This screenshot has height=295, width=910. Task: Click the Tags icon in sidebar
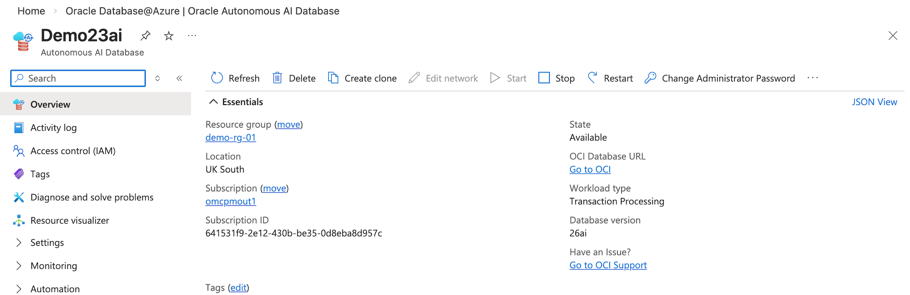click(x=19, y=174)
